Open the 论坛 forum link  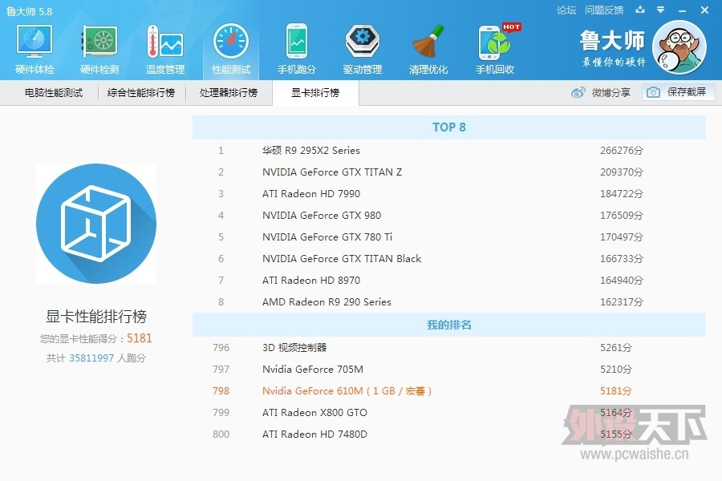[x=566, y=10]
